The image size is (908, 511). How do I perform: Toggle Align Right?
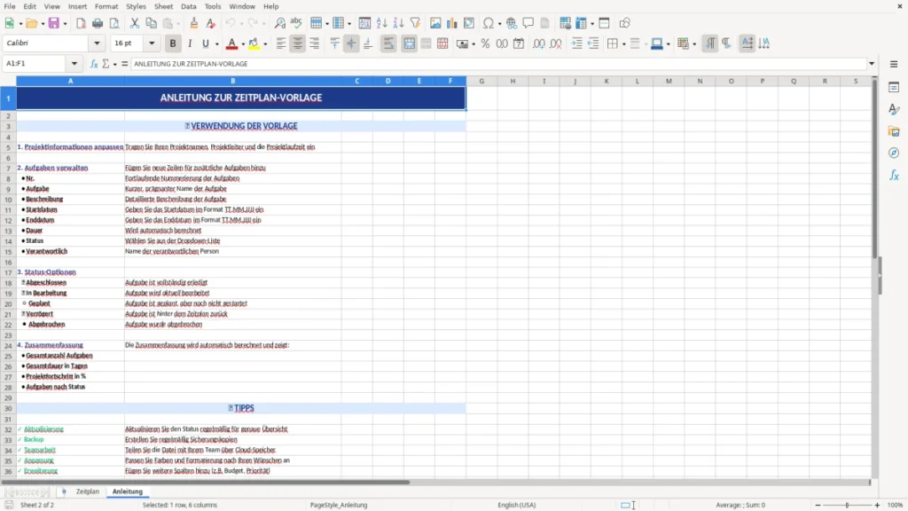tap(315, 43)
